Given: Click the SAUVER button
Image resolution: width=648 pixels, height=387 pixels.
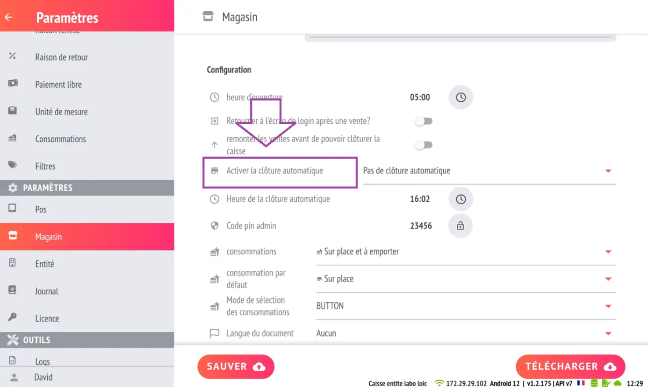Looking at the screenshot, I should (236, 366).
